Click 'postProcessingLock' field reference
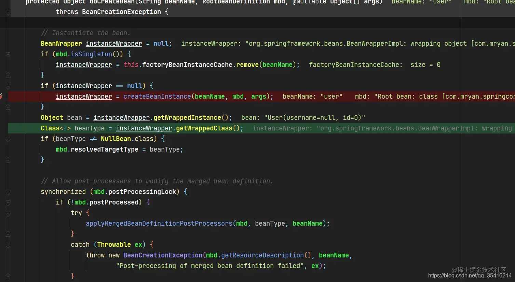This screenshot has width=515, height=282. pyautogui.click(x=142, y=192)
